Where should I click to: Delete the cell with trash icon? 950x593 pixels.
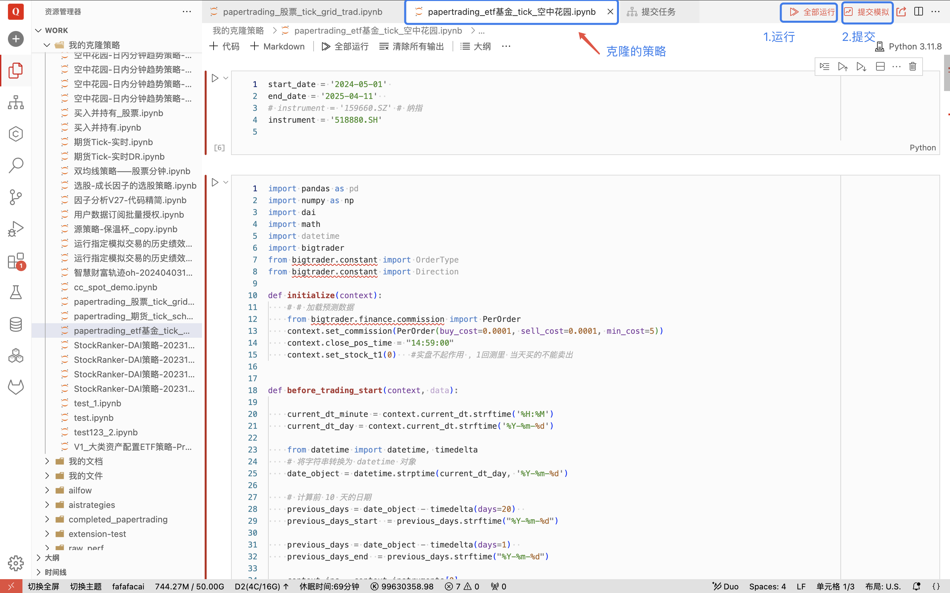913,66
